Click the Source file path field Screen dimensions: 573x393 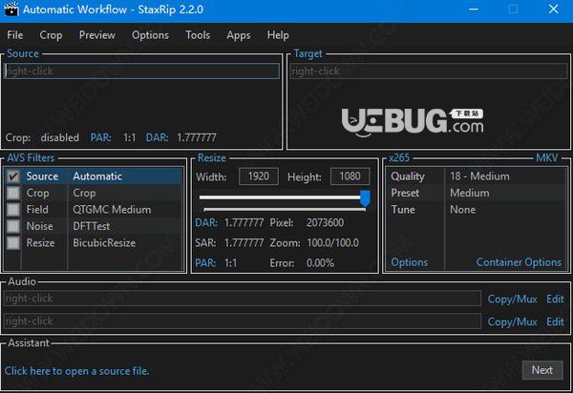coord(141,72)
